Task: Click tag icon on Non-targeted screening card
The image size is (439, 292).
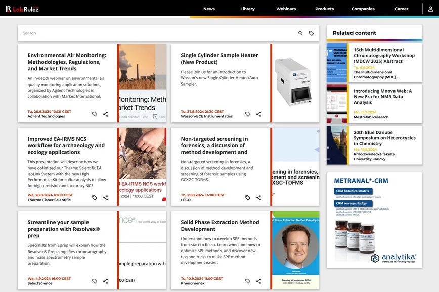Action: click(x=248, y=197)
